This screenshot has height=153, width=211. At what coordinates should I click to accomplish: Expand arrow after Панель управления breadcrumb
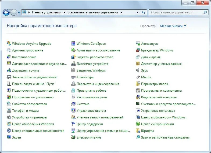pos(64,13)
